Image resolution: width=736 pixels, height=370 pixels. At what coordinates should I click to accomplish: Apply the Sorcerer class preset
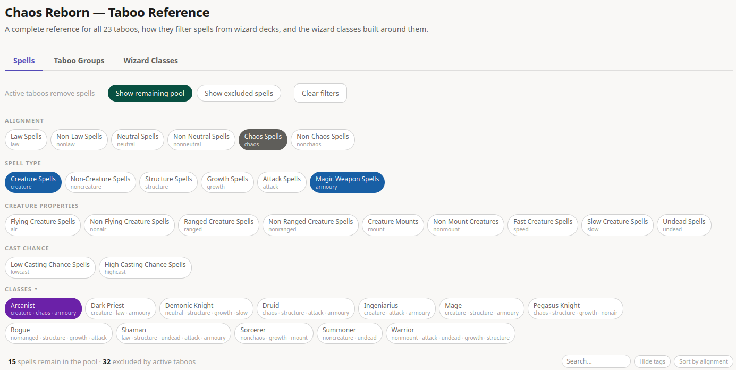[x=274, y=333]
